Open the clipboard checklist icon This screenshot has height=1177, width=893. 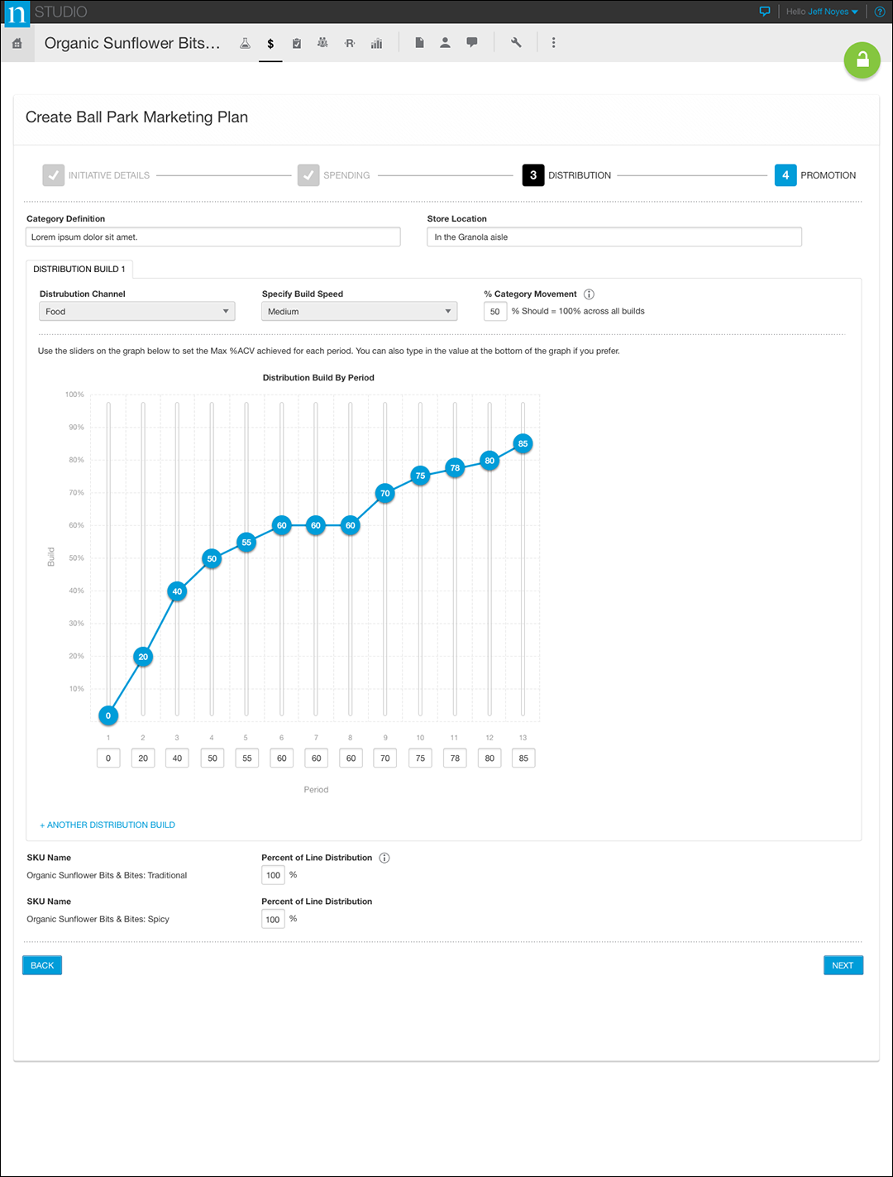(x=297, y=43)
